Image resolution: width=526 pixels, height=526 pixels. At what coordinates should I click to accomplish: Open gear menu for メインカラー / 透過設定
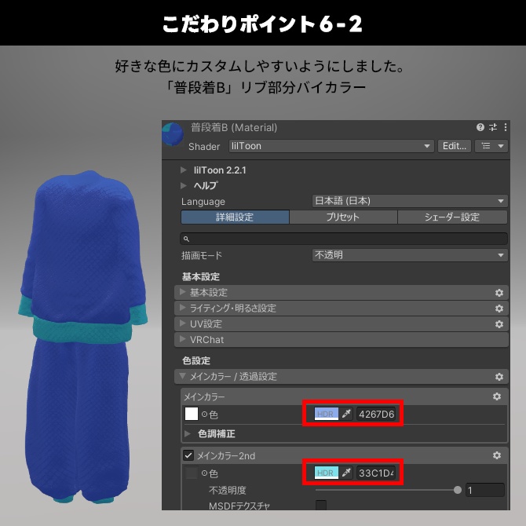[x=499, y=377]
